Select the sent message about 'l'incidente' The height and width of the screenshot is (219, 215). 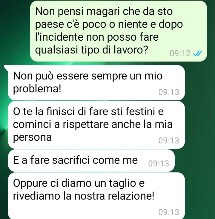click(x=118, y=31)
